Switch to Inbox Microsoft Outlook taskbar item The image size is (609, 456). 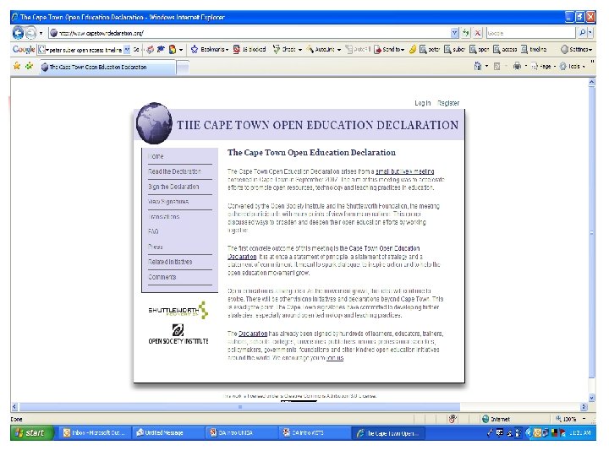(94, 432)
